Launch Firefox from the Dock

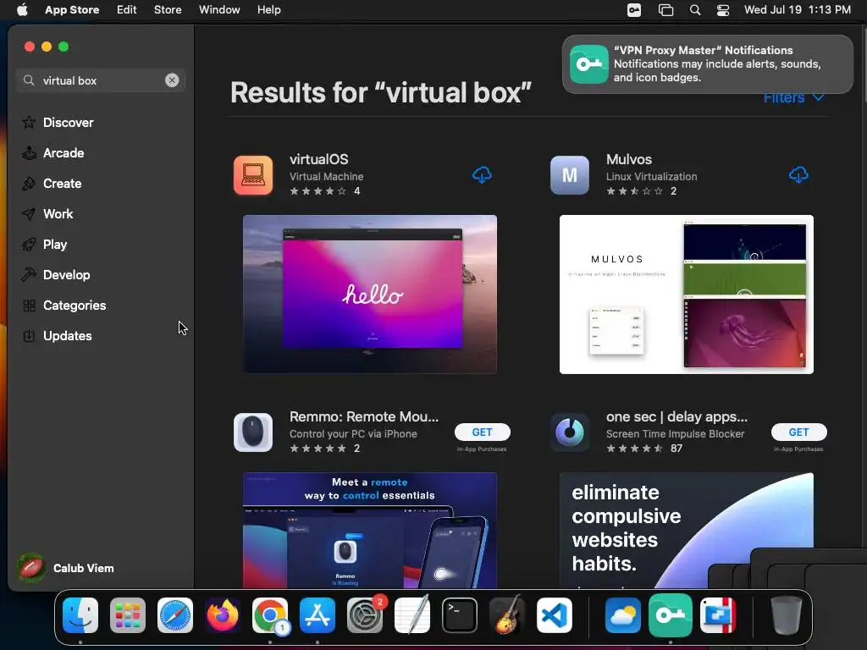(223, 615)
